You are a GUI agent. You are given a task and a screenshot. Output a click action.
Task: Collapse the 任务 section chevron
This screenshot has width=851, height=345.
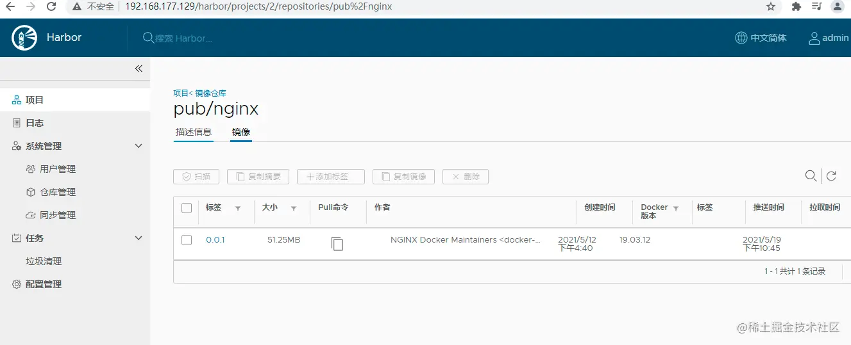(x=139, y=238)
